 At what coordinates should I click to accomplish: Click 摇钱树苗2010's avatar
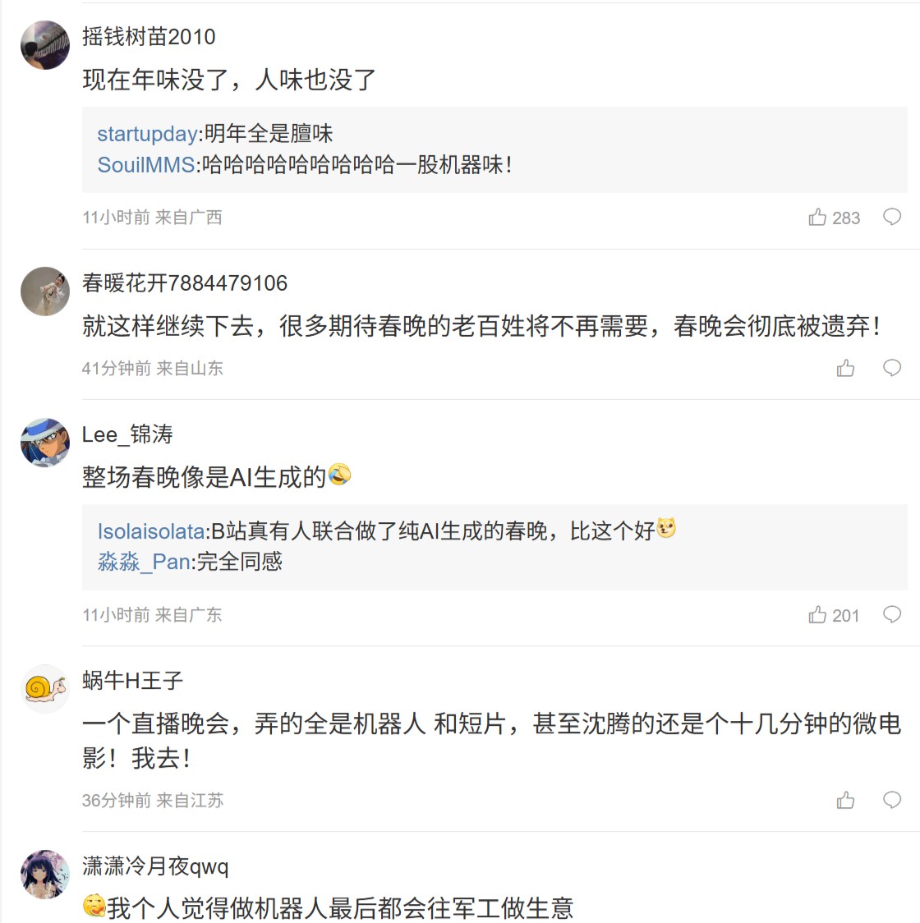(45, 45)
